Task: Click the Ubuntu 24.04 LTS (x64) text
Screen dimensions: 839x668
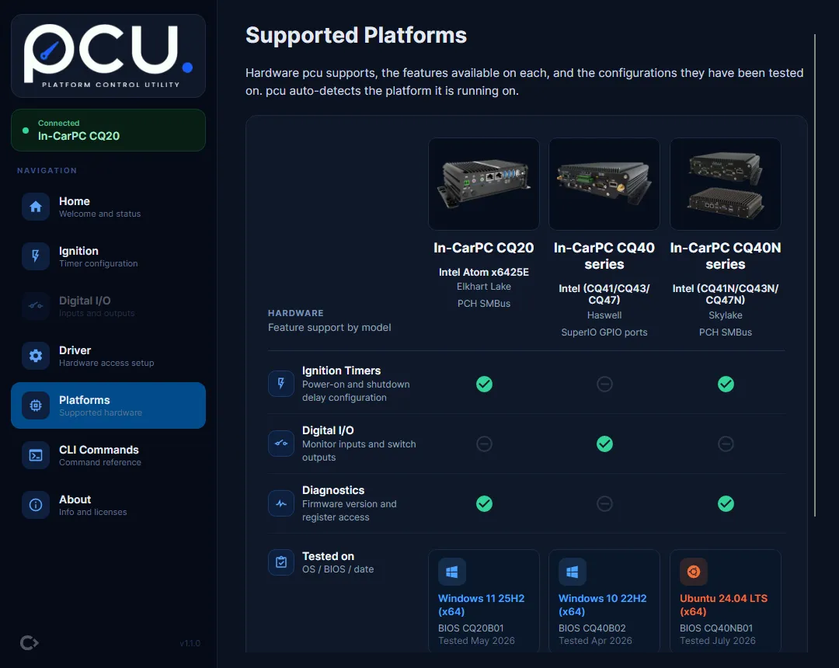Action: pyautogui.click(x=723, y=605)
